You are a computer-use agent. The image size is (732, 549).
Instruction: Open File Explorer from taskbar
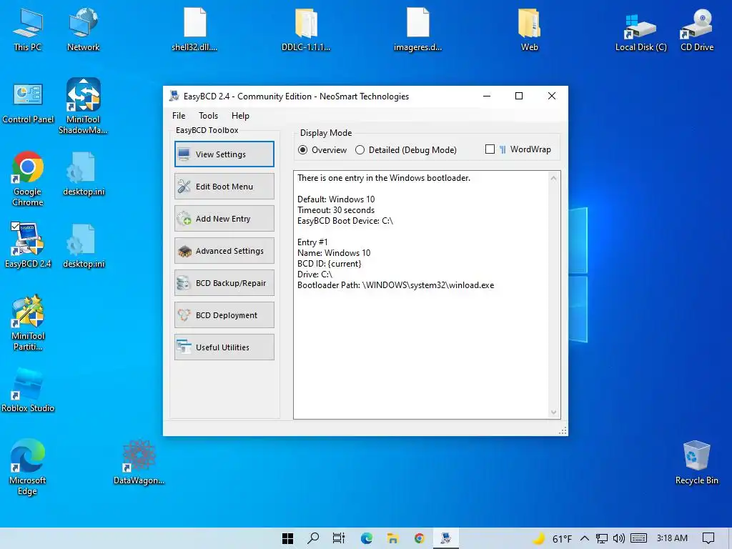392,538
